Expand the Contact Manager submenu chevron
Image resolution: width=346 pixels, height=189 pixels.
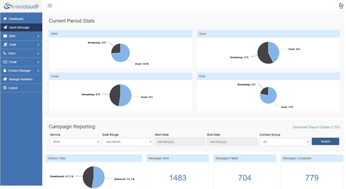(x=38, y=71)
